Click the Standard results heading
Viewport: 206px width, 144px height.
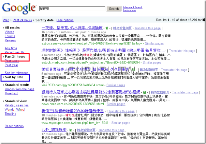point(17,85)
